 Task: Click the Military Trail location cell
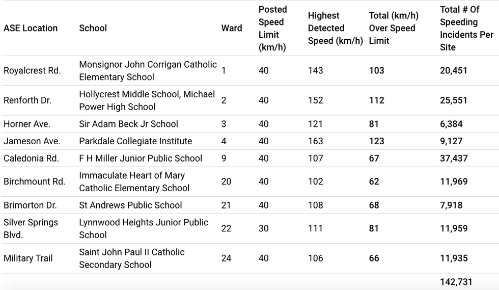point(28,258)
